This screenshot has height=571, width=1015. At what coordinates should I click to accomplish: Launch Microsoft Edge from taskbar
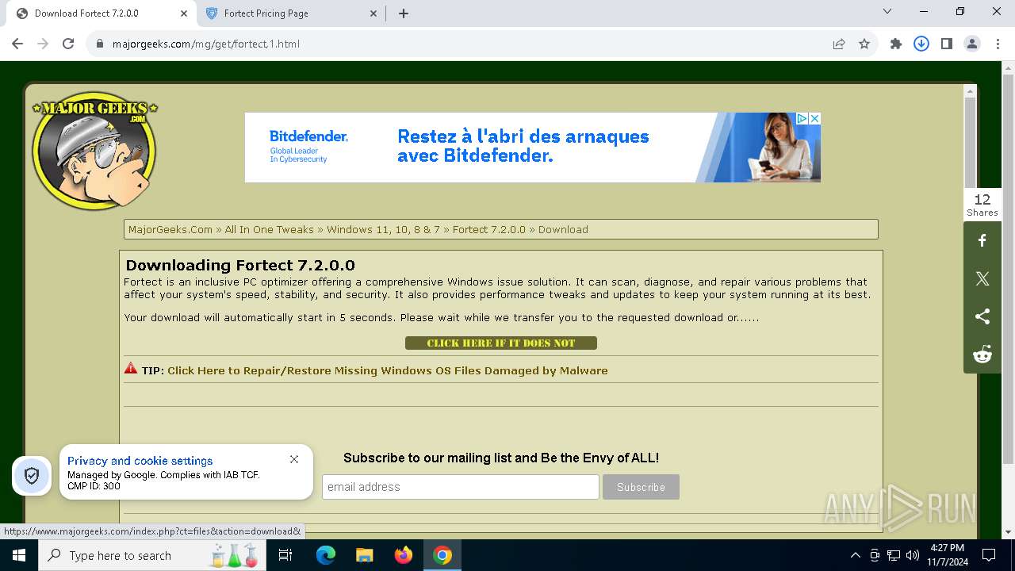(326, 555)
